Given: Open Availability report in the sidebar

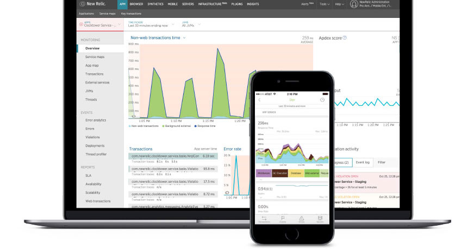Looking at the screenshot, I should pyautogui.click(x=93, y=184).
